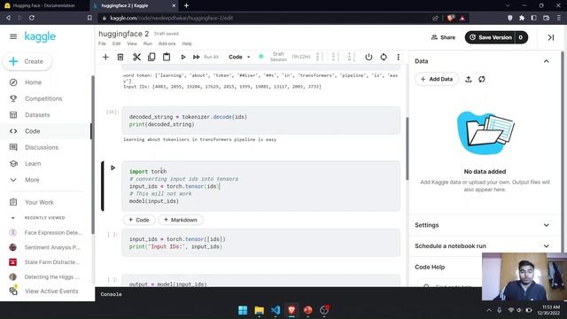Click the notebook vertical scrollbar

(x=407, y=148)
